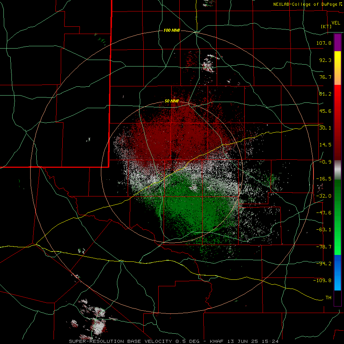Click the -32.0 legend value
Screen dimensions: 344x344
[324, 196]
